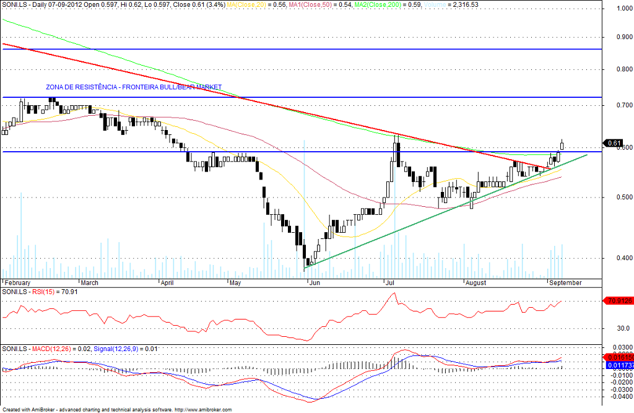Screen dimensions: 634x413
Task: Select the MA1(Close,50) = 0.54 legend
Action: tap(320, 5)
